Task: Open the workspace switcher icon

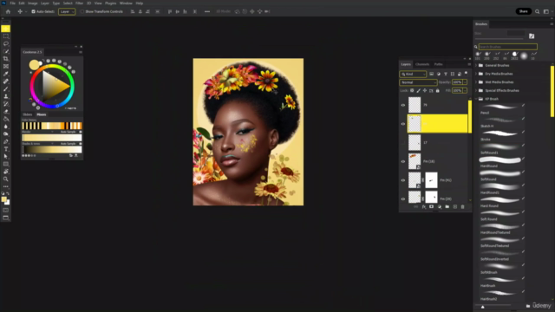Action: [x=546, y=11]
